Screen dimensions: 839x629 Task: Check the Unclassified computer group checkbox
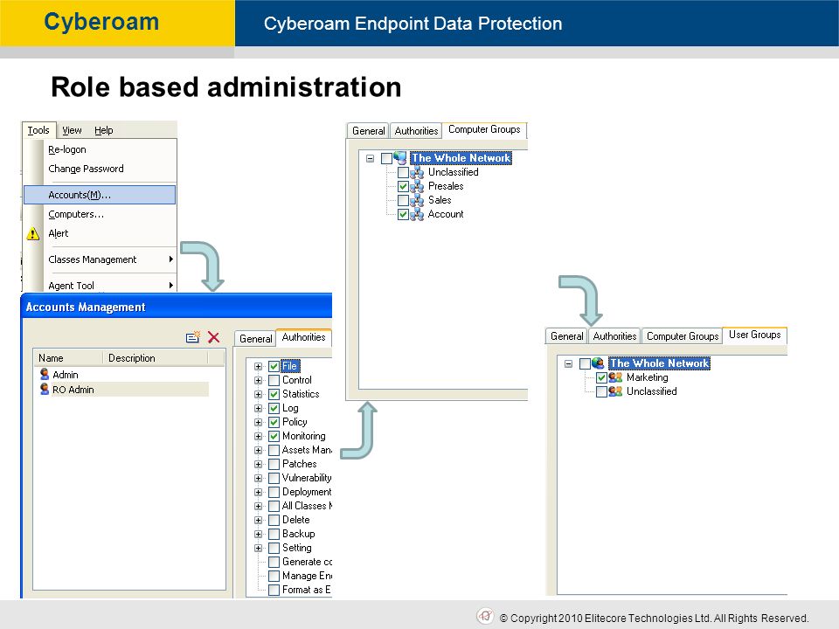pyautogui.click(x=404, y=172)
